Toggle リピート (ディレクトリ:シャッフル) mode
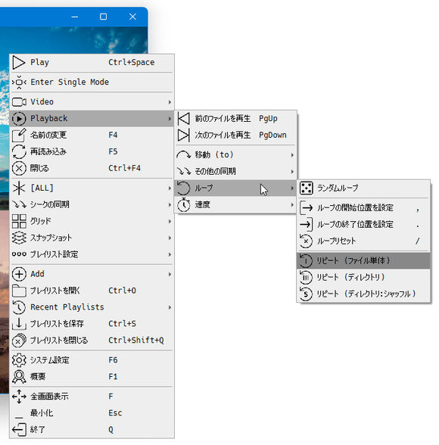The height and width of the screenshot is (445, 439). (x=363, y=294)
